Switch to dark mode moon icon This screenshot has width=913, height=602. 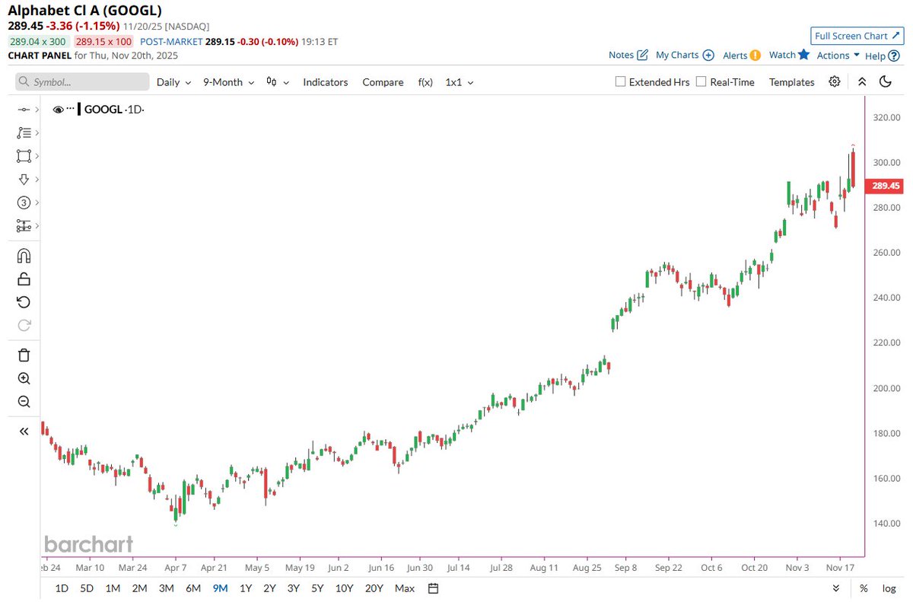[885, 81]
